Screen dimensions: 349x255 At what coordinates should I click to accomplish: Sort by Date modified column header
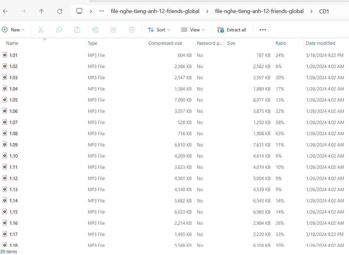pyautogui.click(x=321, y=43)
